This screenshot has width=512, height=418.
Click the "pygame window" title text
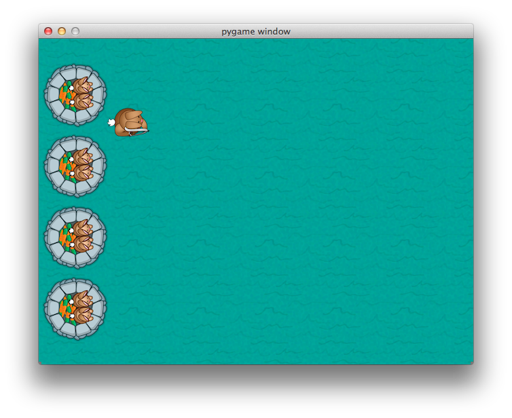[256, 31]
